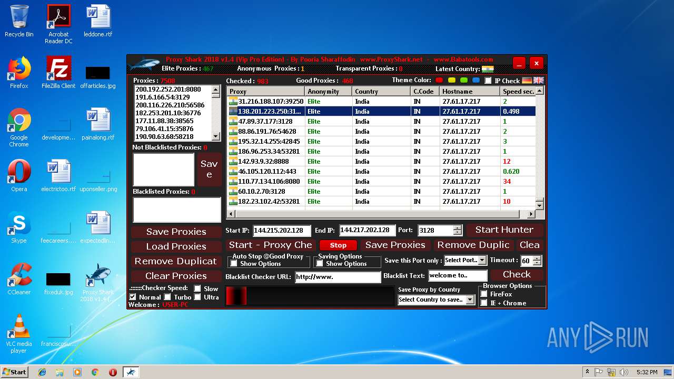Select the blue theme color
This screenshot has height=379, width=674.
point(476,80)
